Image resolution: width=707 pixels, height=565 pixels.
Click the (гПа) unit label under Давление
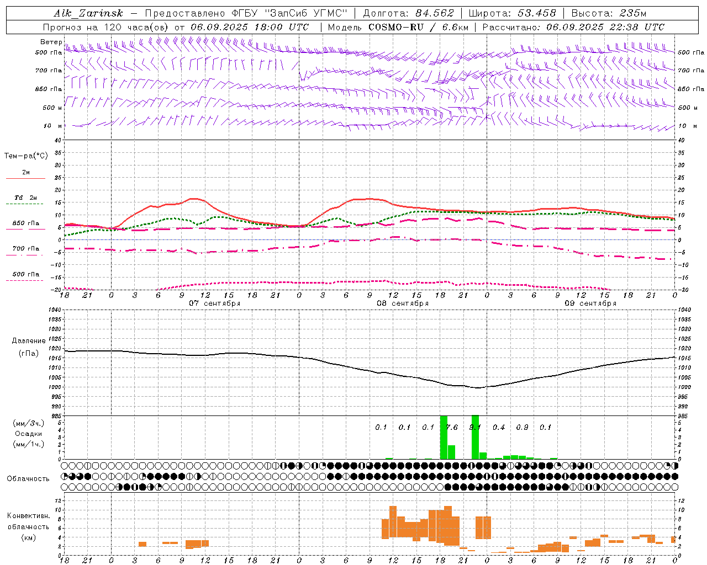(29, 354)
